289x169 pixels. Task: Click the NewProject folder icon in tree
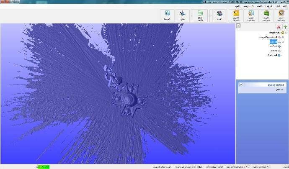click(x=283, y=33)
